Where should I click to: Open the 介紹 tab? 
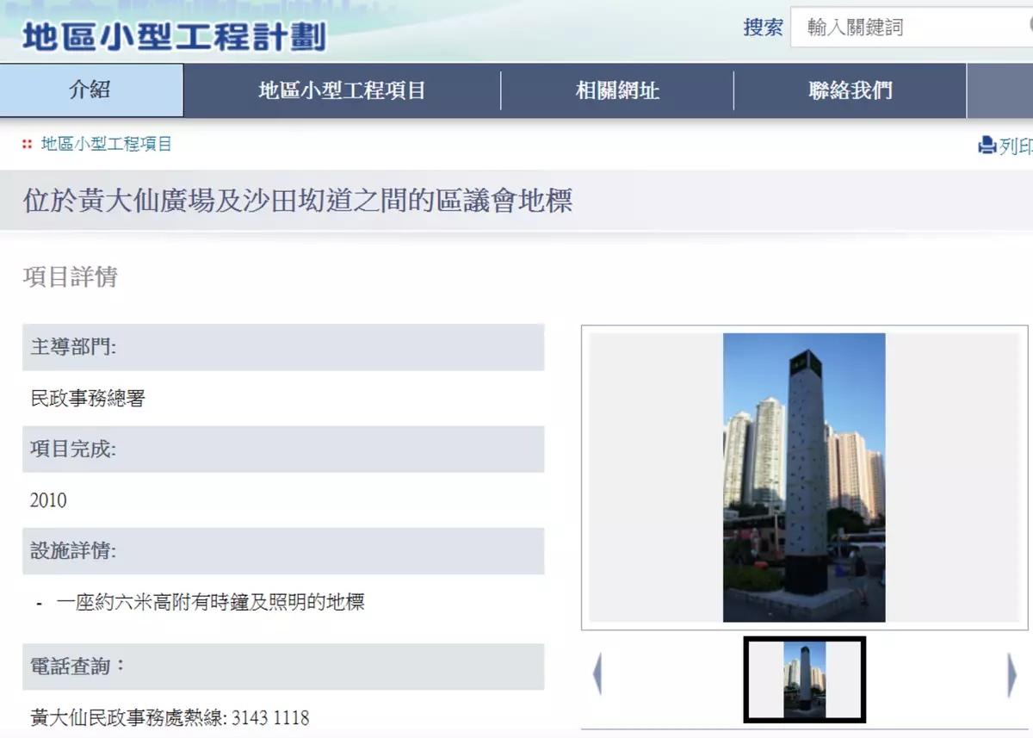point(90,90)
